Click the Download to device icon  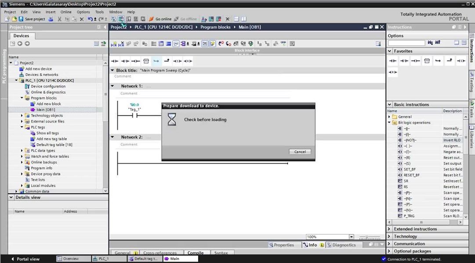pos(121,19)
